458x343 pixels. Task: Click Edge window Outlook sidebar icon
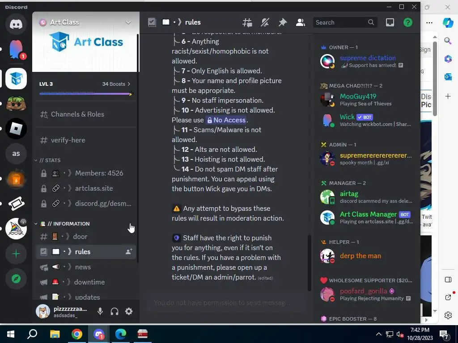448,77
